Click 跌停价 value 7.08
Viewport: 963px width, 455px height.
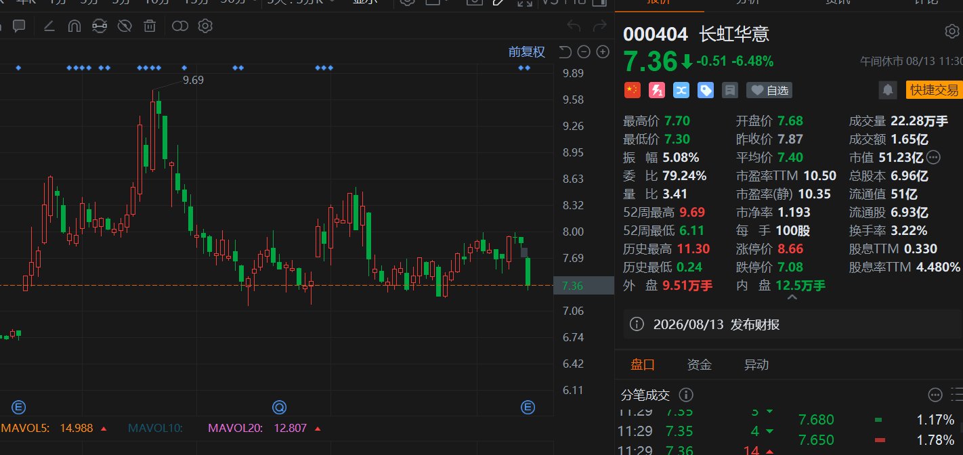[x=790, y=267]
